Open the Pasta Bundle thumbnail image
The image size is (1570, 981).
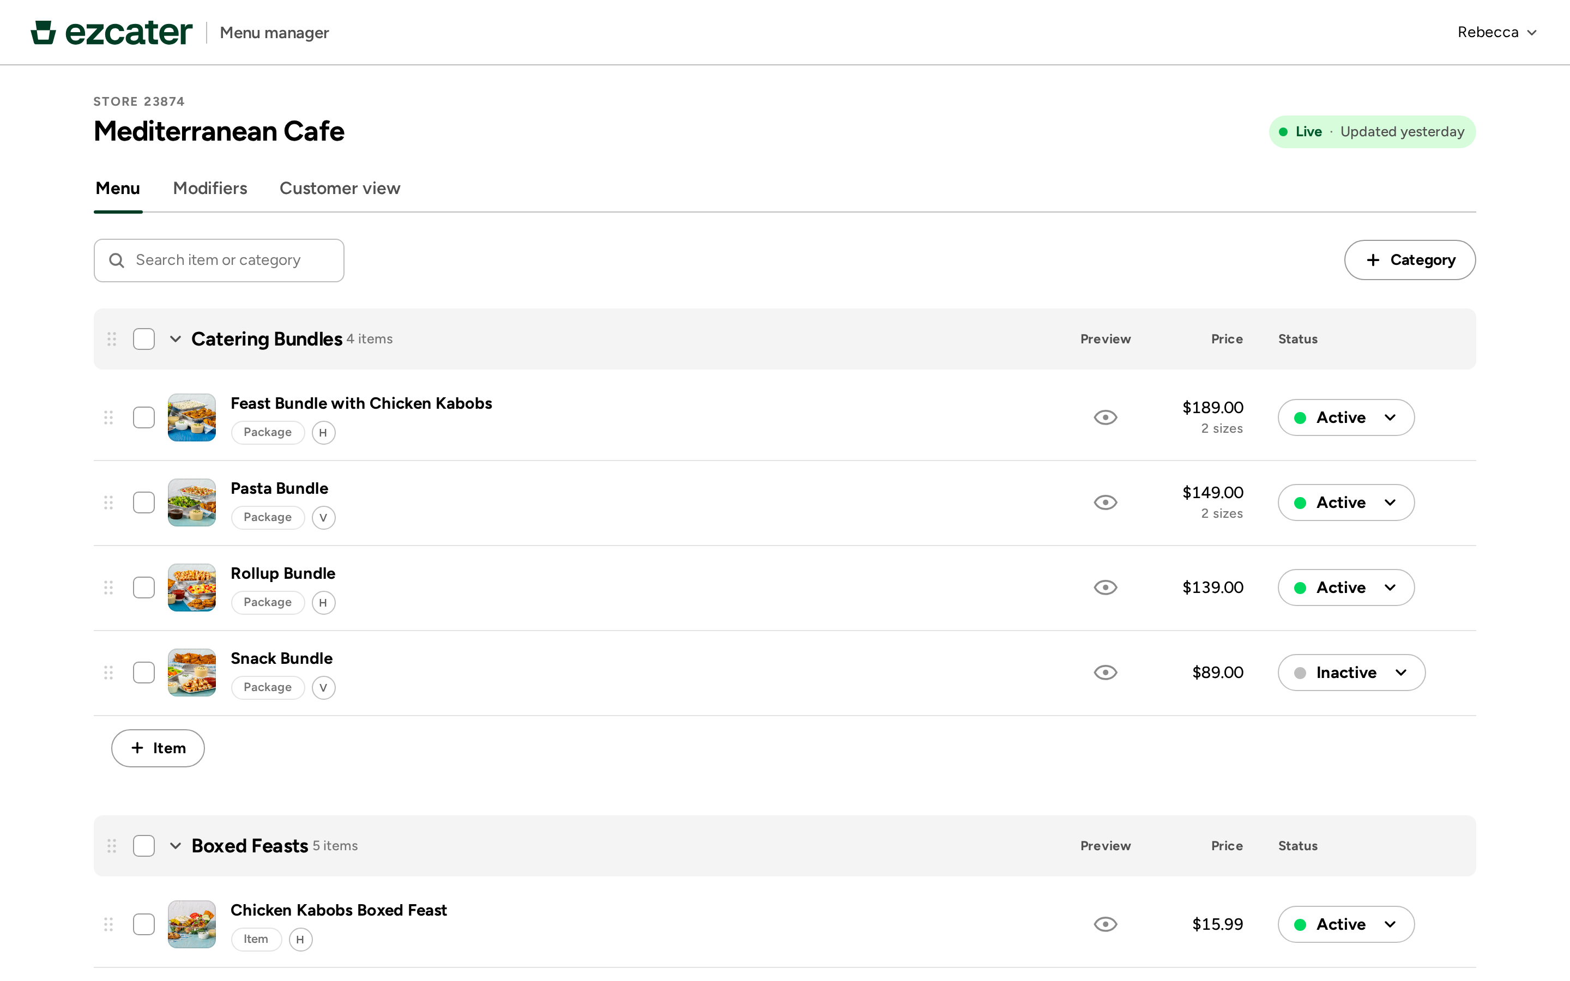[191, 502]
